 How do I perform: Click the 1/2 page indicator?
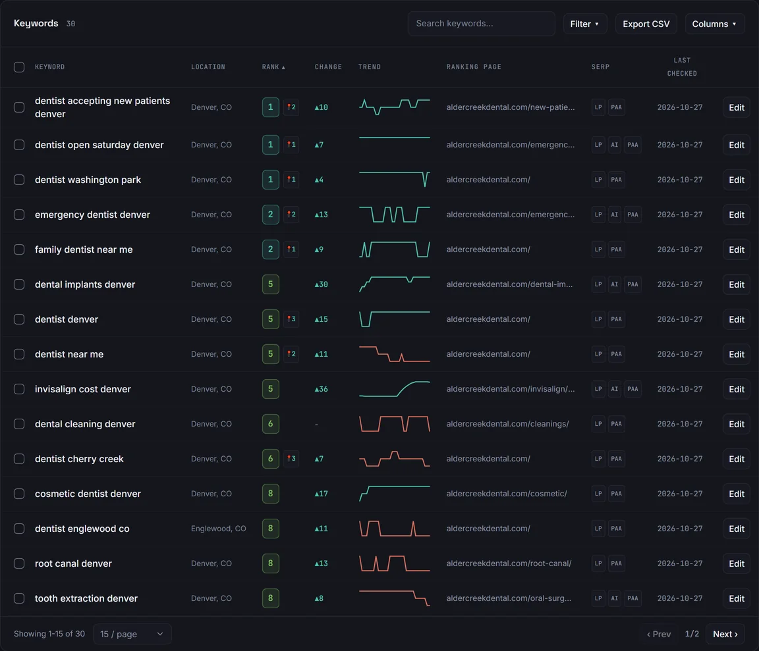click(x=692, y=634)
